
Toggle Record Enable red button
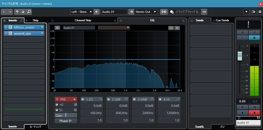254,112
